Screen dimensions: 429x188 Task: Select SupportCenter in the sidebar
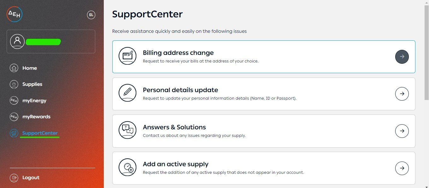coord(40,133)
